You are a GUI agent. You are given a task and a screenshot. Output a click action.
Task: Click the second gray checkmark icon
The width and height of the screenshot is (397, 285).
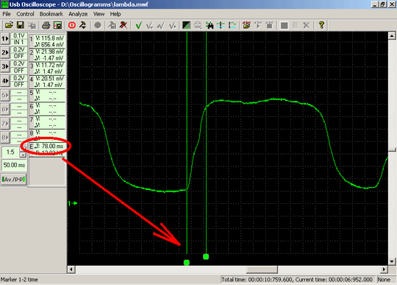161,25
